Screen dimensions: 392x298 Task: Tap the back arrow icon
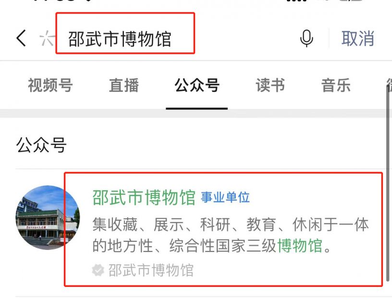[x=21, y=38]
